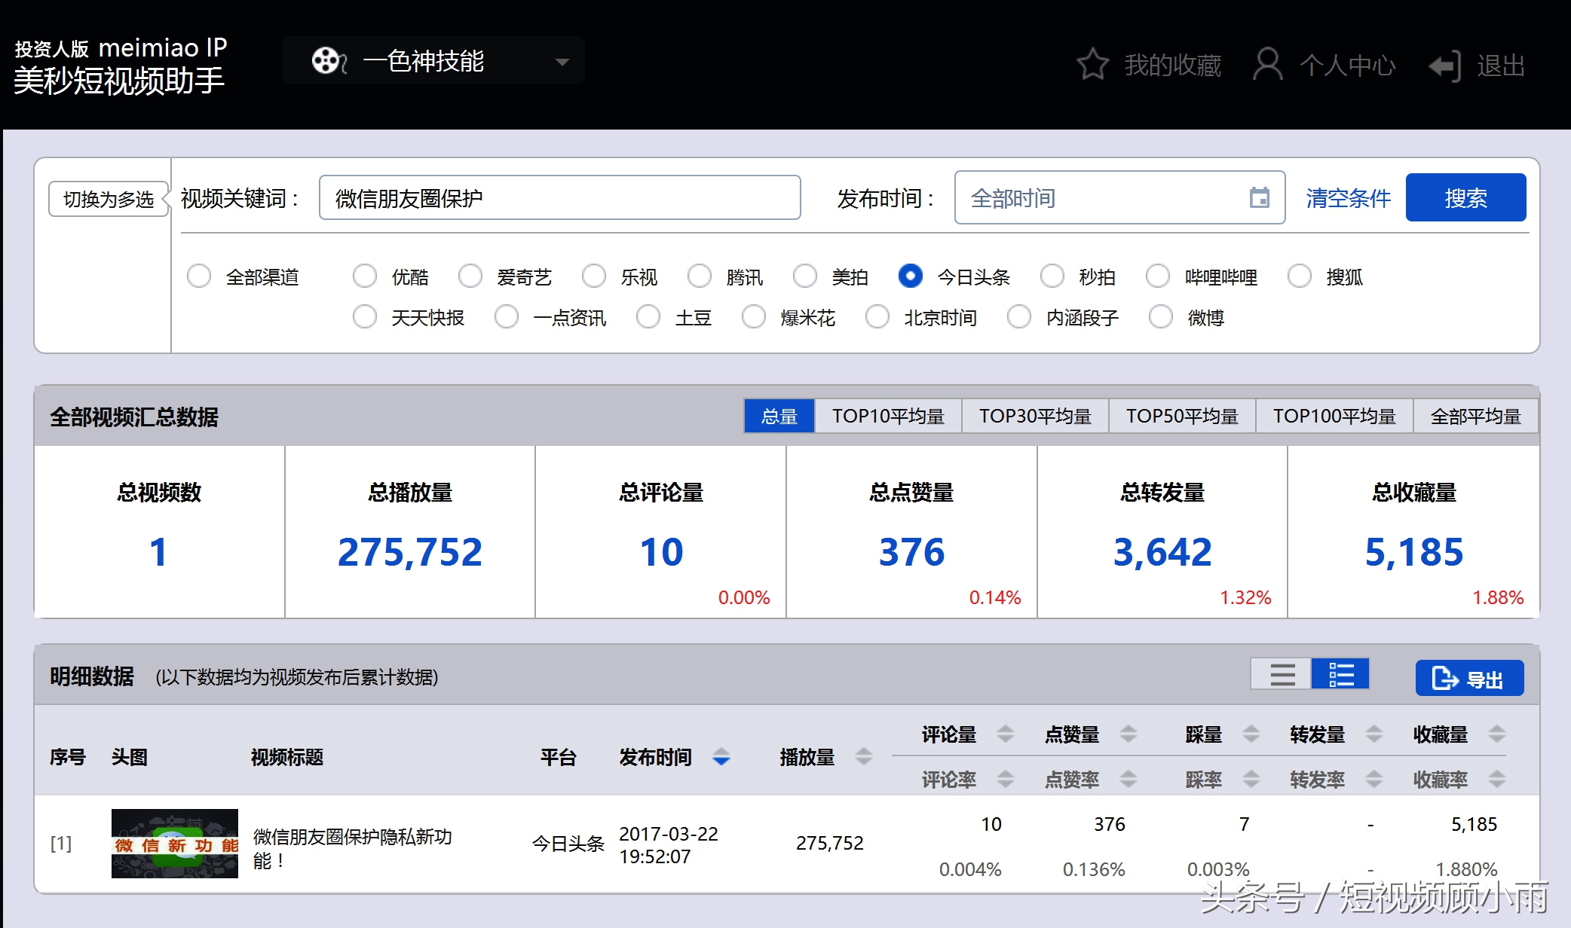Screen dimensions: 1571x928
Task: Select the 全部渠道 radio button
Action: [x=199, y=276]
